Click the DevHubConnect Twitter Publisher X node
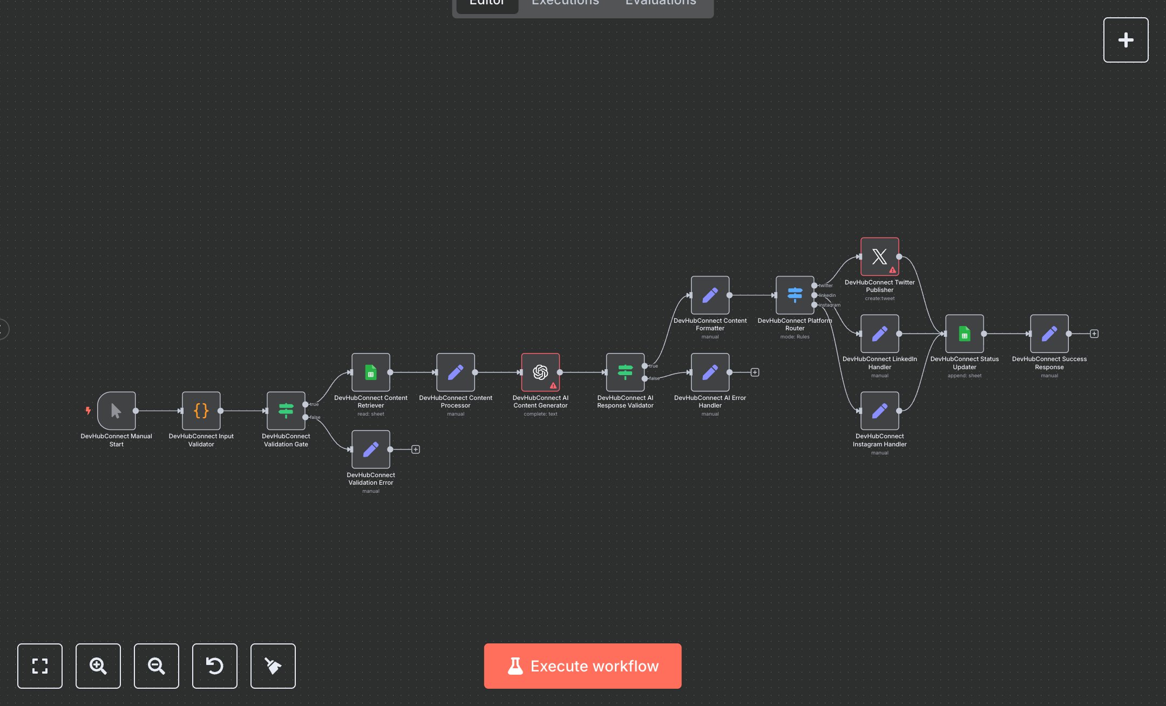Viewport: 1166px width, 706px height. (879, 257)
